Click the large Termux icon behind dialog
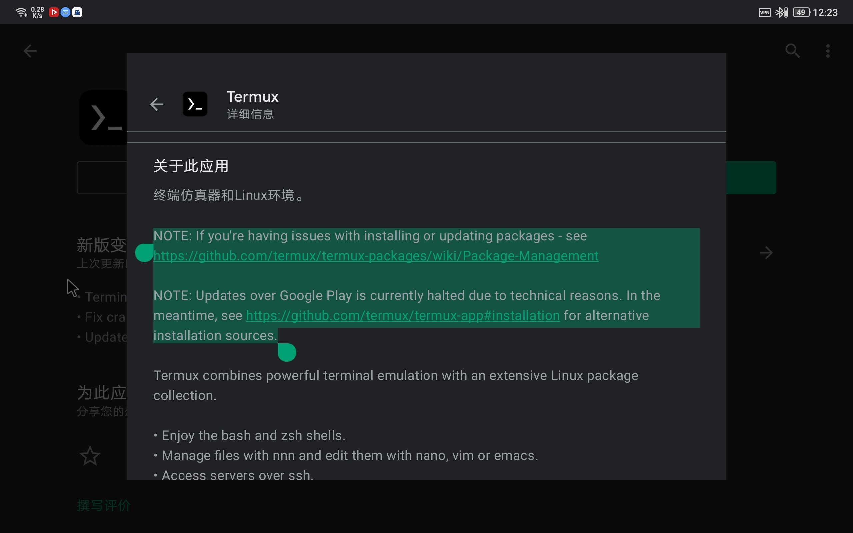 (x=103, y=117)
